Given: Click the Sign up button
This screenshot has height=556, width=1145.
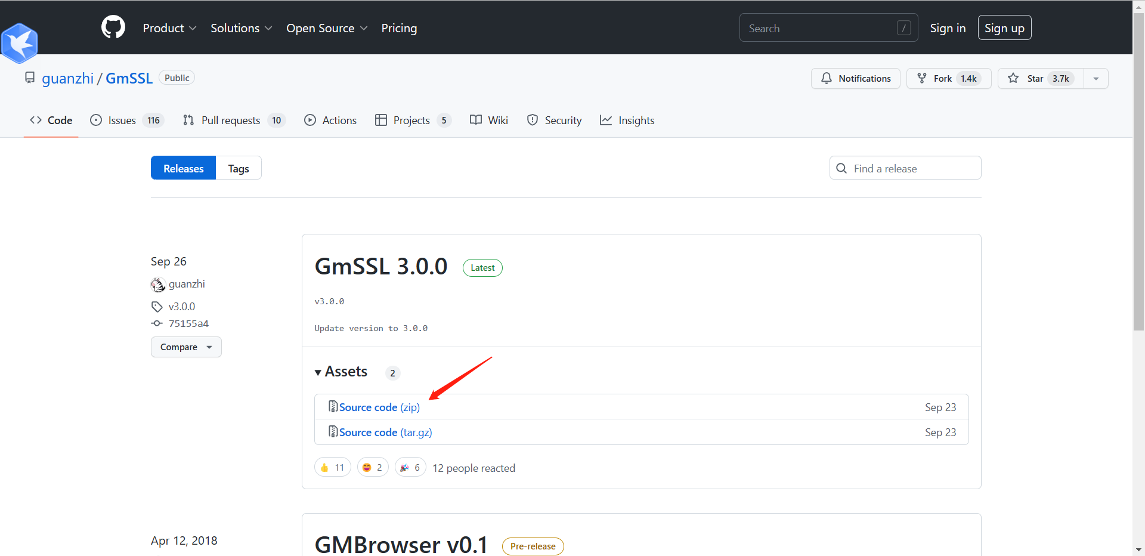Looking at the screenshot, I should coord(1004,28).
